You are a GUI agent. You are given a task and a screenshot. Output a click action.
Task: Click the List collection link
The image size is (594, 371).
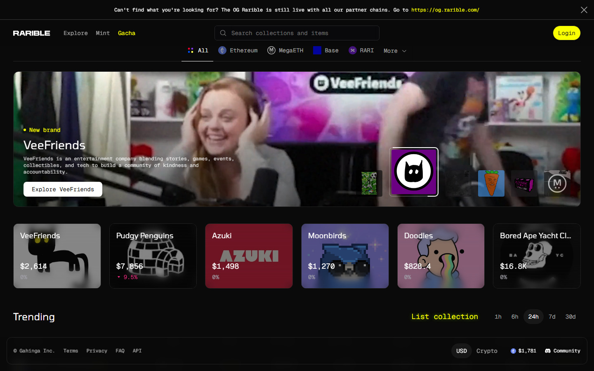point(445,317)
